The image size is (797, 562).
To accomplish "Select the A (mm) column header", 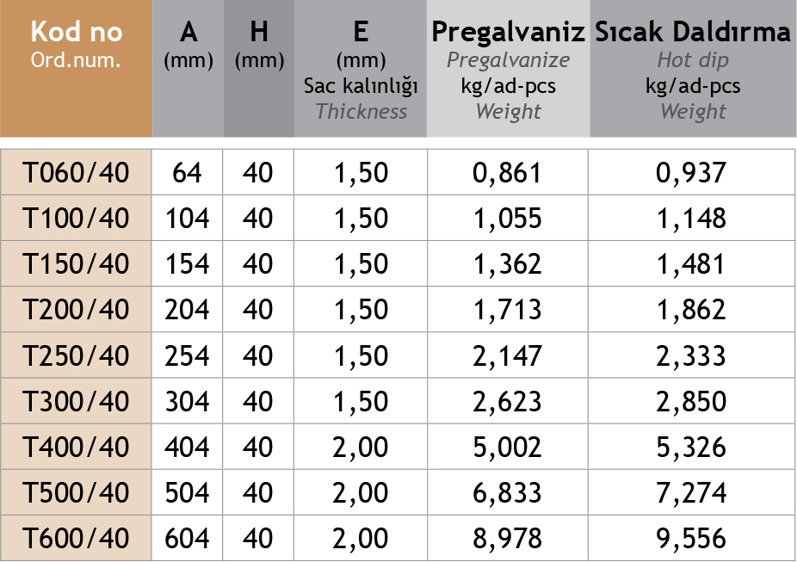I will pyautogui.click(x=188, y=69).
